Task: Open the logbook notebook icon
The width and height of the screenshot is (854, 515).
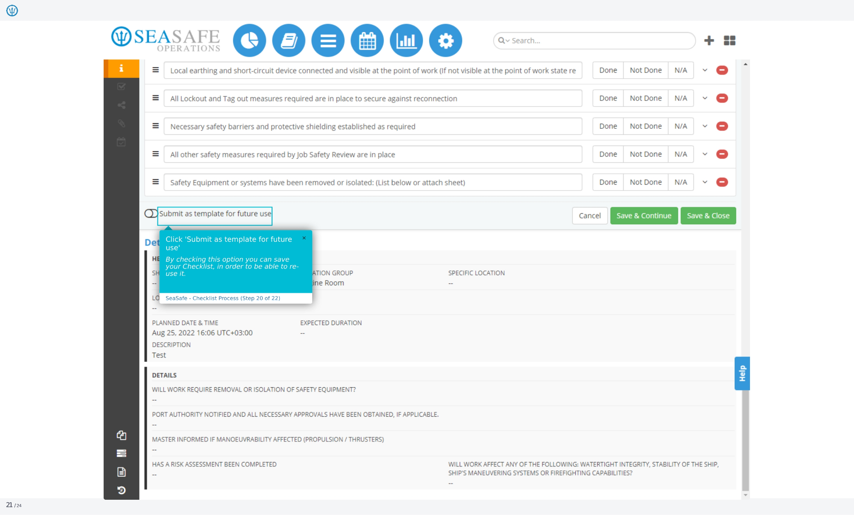Action: click(289, 41)
